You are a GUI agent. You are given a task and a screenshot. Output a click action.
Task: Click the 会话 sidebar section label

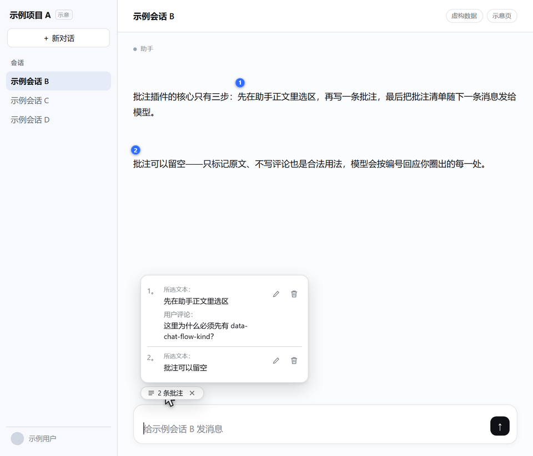coord(17,63)
